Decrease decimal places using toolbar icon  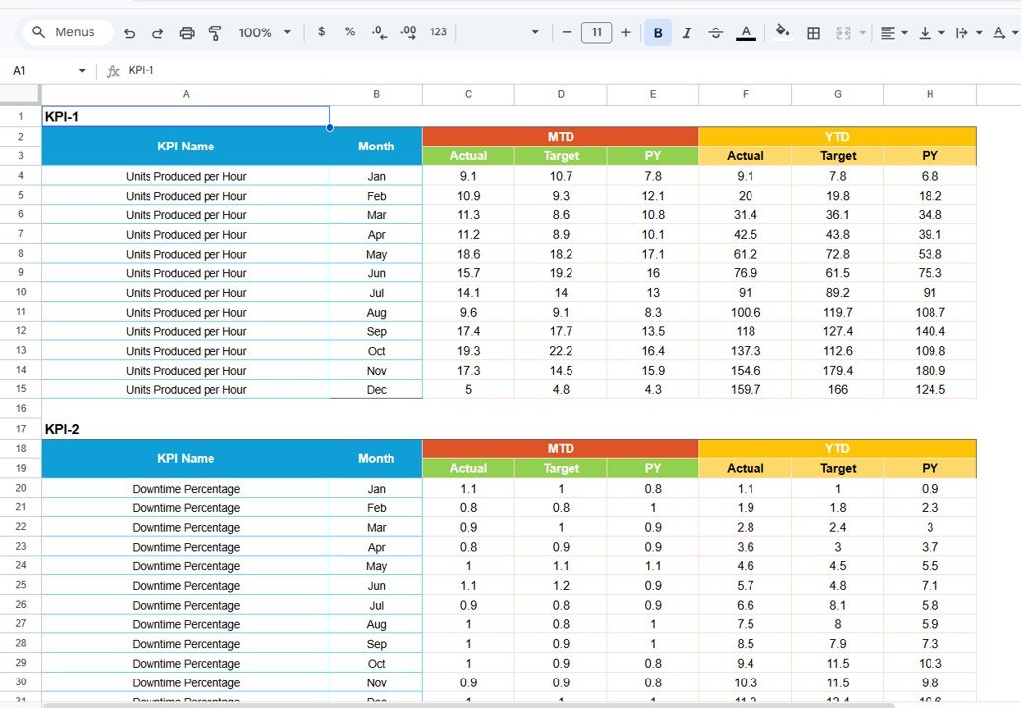[x=379, y=31]
